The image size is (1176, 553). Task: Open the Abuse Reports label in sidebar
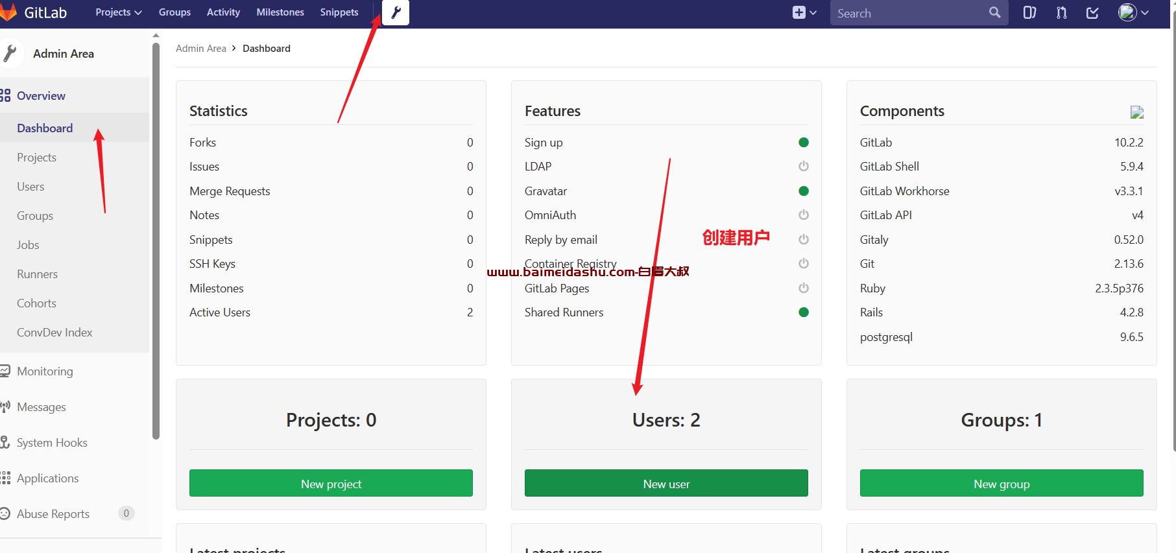tap(53, 514)
